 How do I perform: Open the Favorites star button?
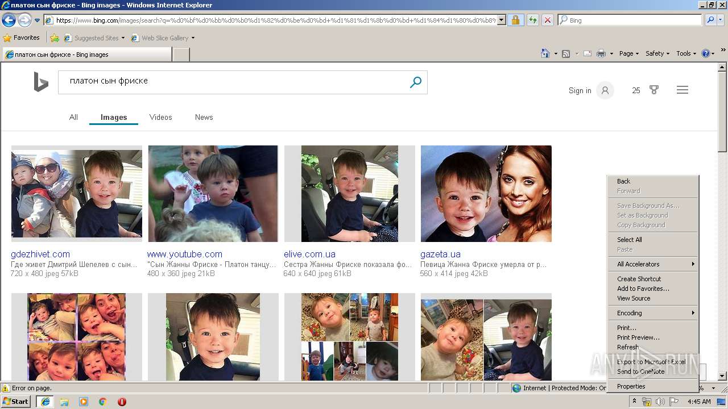click(21, 37)
